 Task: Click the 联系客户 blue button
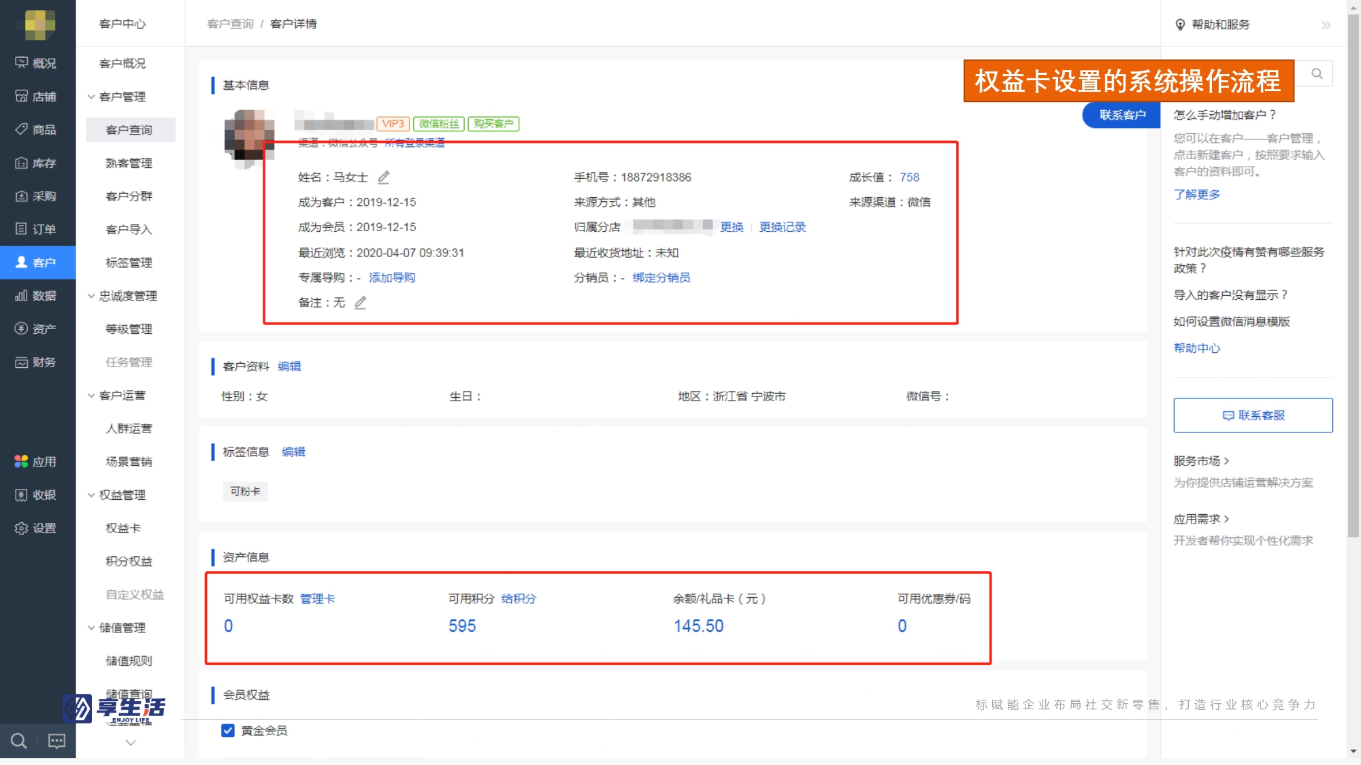[1122, 115]
